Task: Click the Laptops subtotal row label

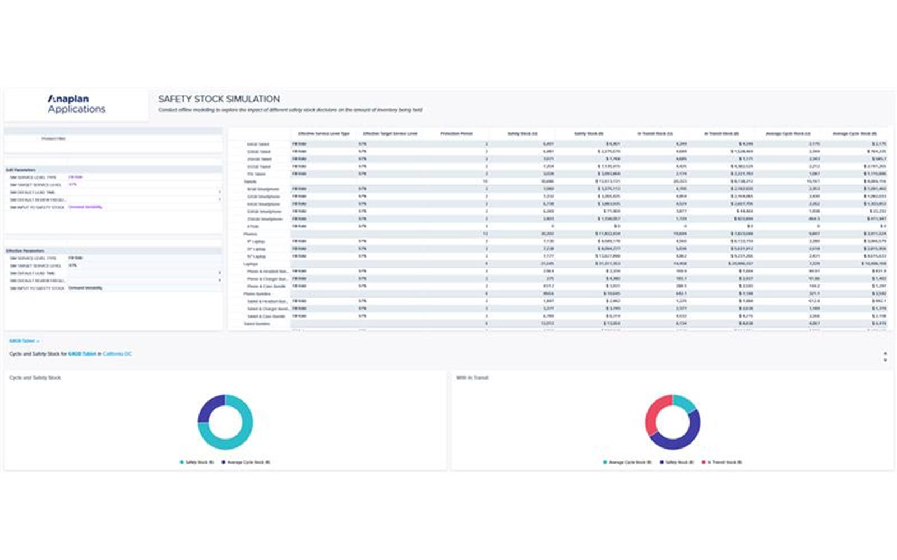Action: tap(251, 264)
